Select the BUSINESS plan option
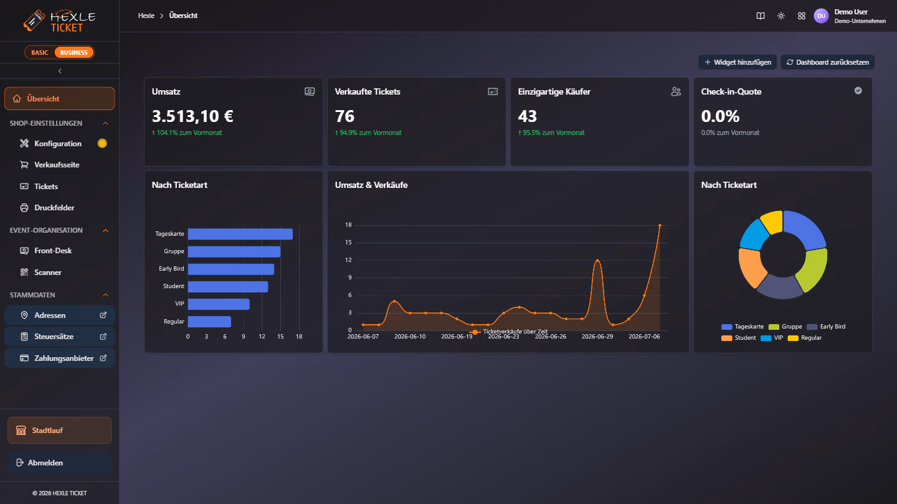The image size is (897, 504). click(74, 52)
